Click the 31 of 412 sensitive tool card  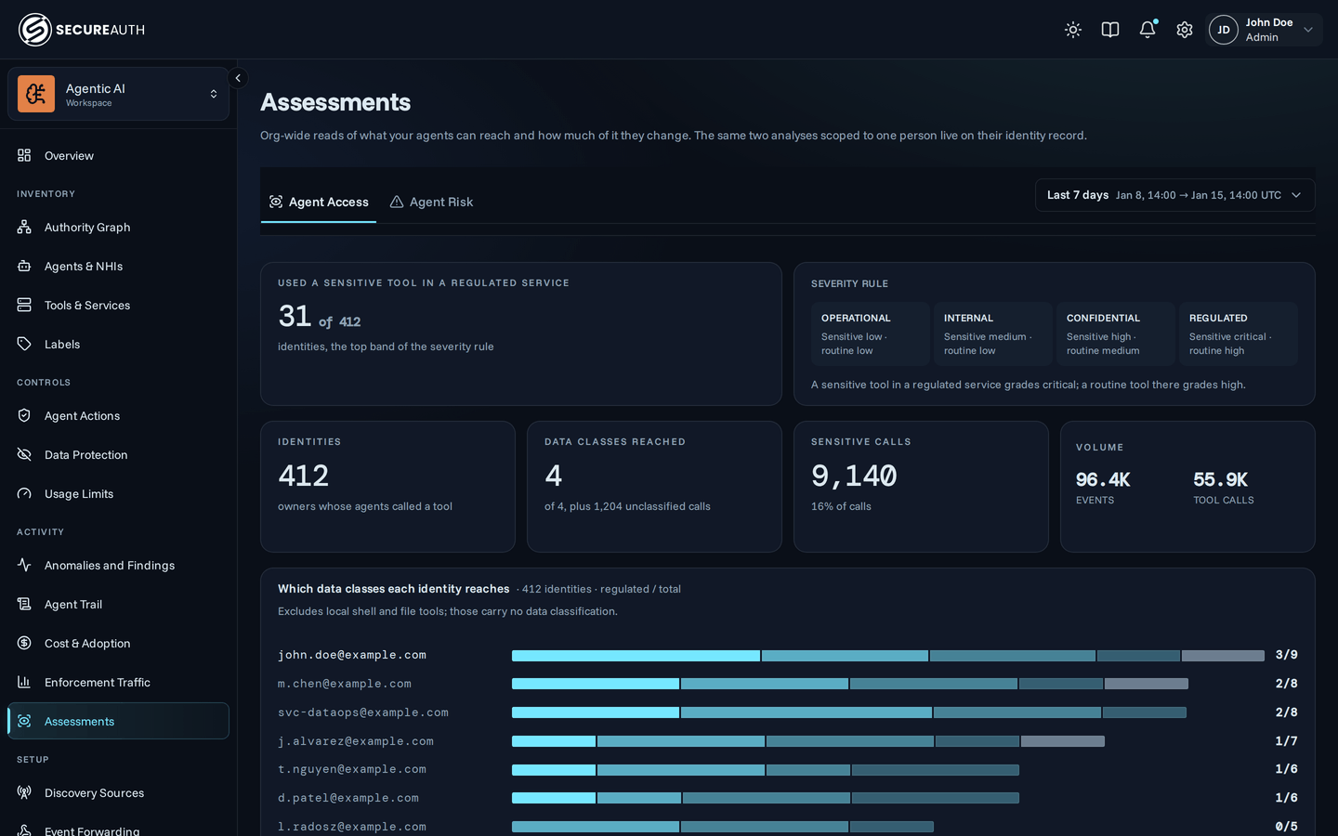pos(521,333)
